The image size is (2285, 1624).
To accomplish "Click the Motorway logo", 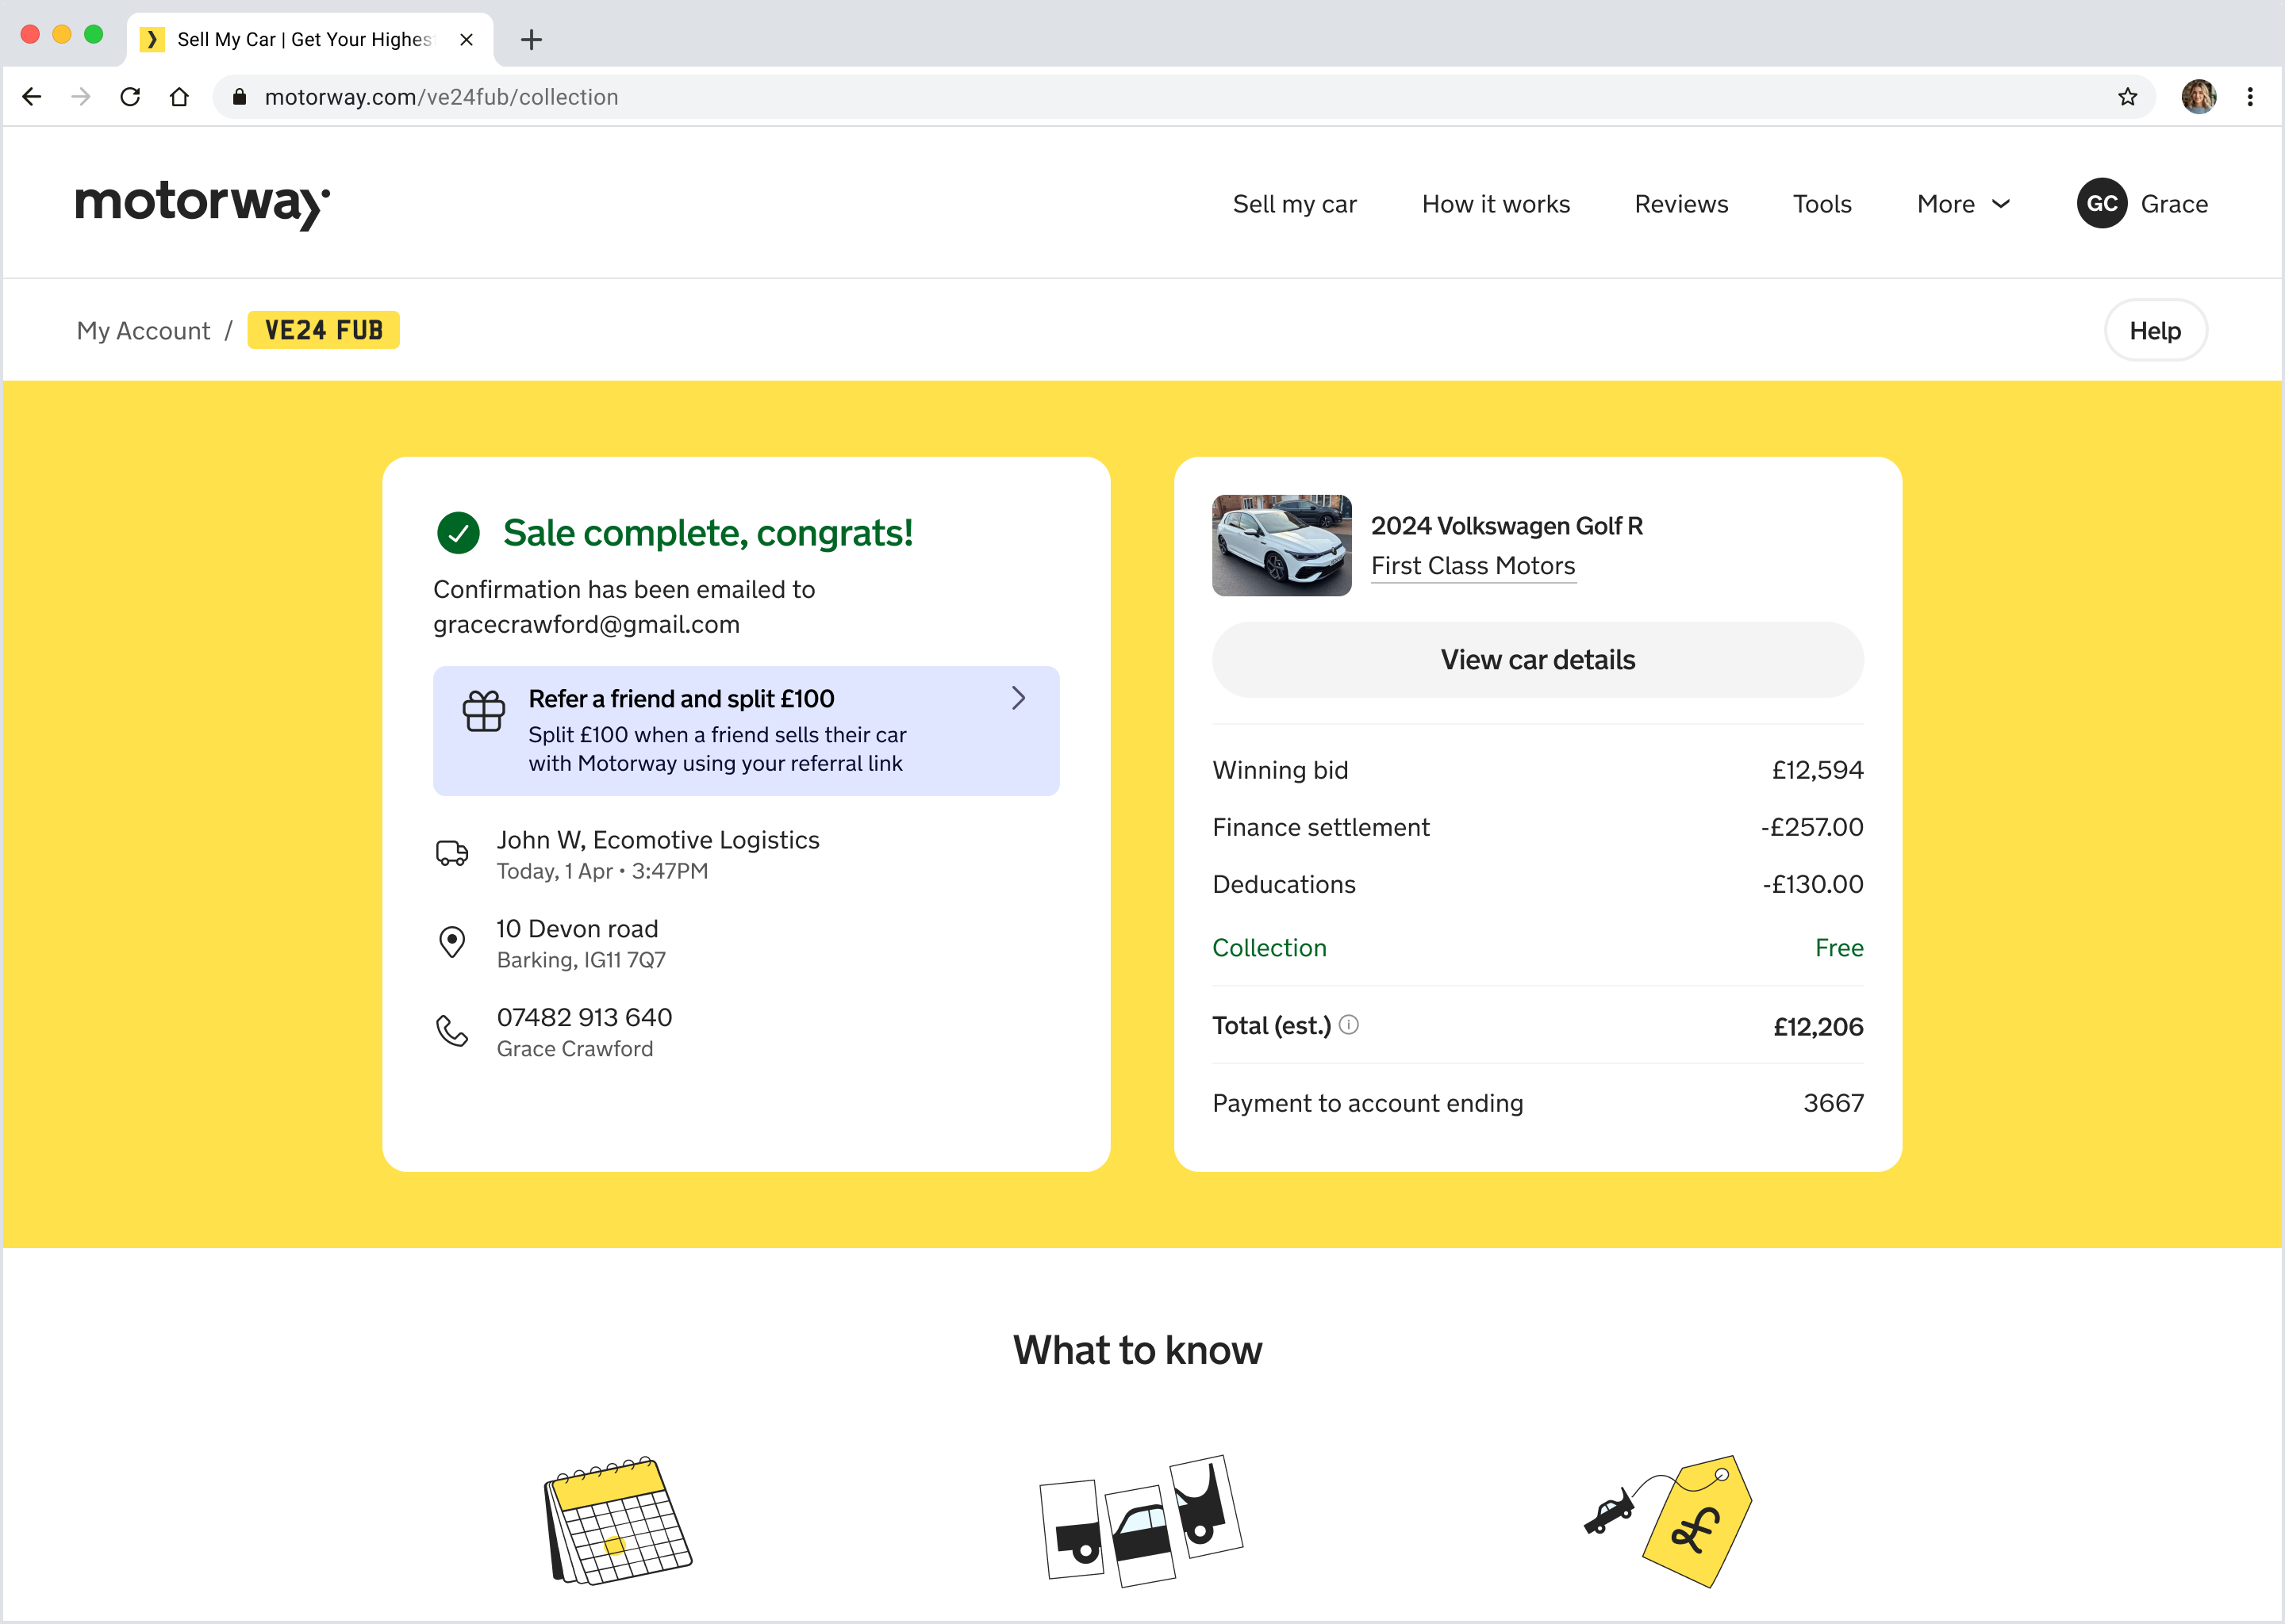I will pyautogui.click(x=202, y=204).
